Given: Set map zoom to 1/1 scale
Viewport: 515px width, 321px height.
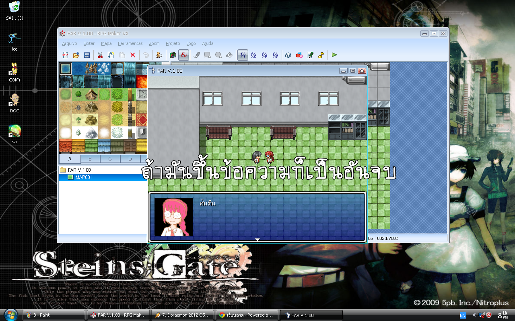Looking at the screenshot, I should point(243,55).
